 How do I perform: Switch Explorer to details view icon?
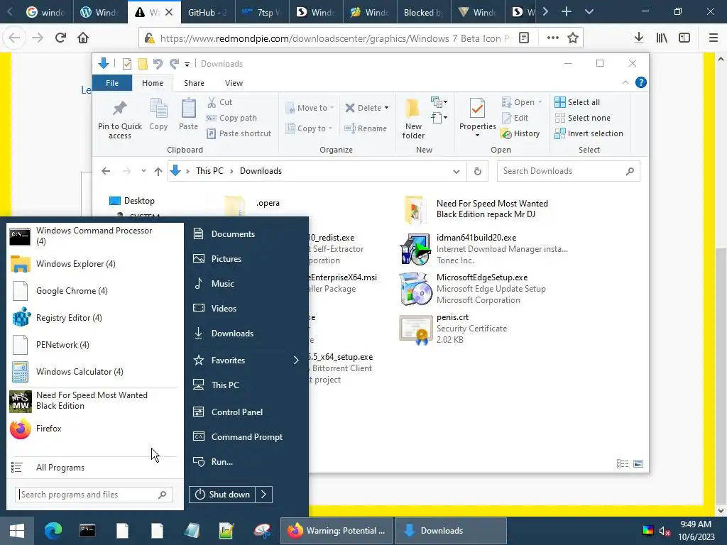(622, 464)
